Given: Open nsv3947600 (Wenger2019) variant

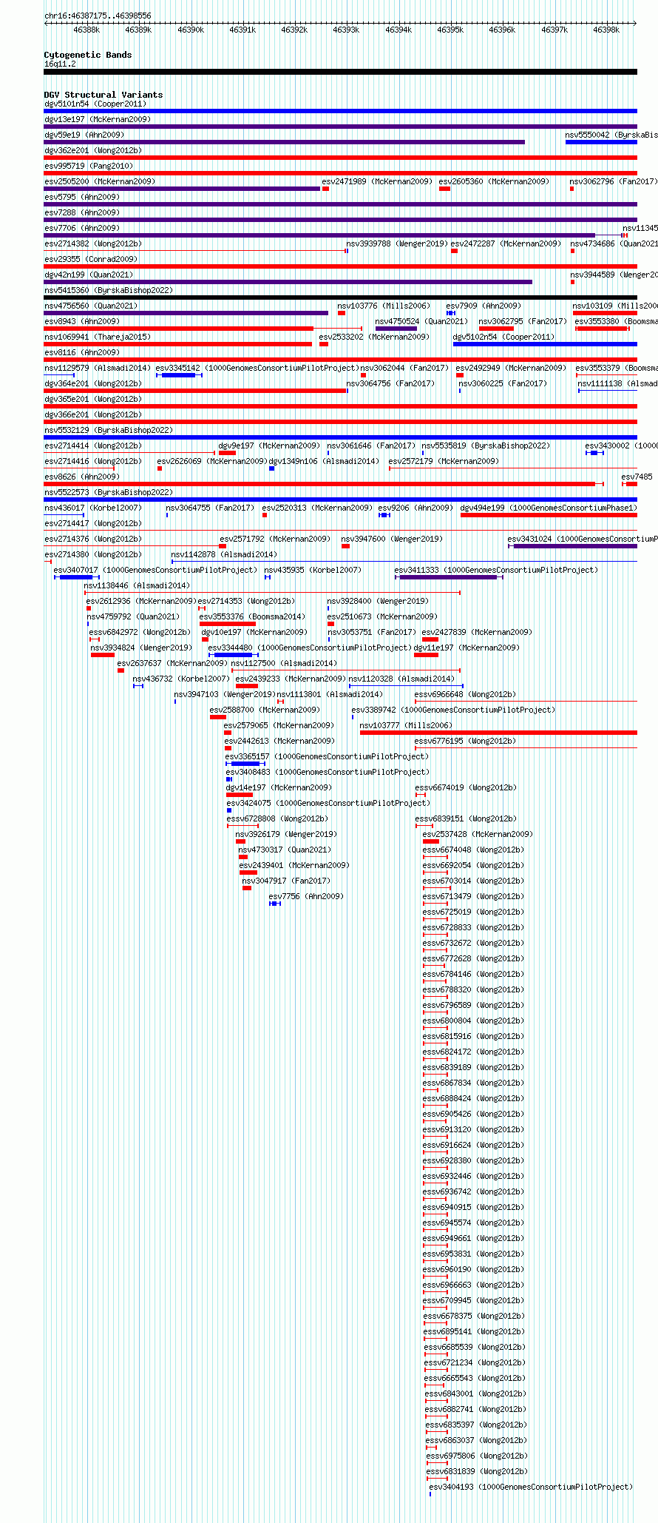Looking at the screenshot, I should 392,539.
